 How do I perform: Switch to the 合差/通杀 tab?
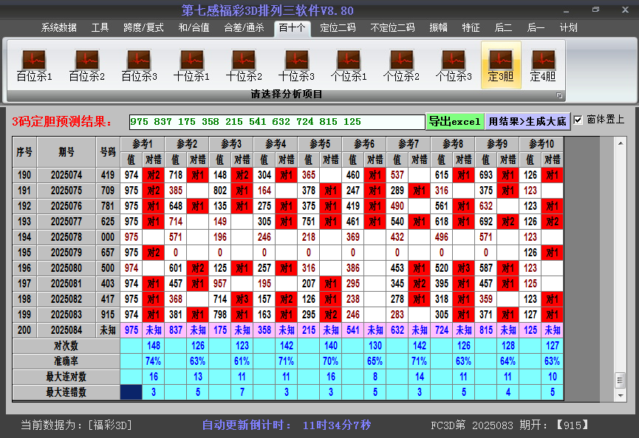[x=244, y=28]
